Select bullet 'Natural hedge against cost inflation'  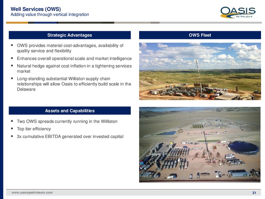point(74,69)
